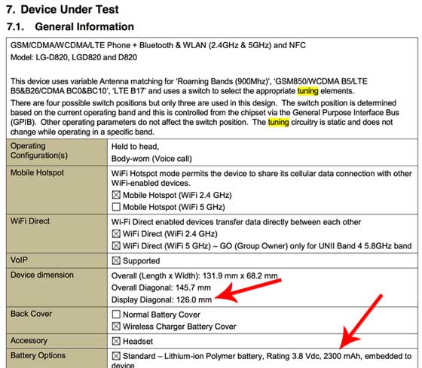Click the 'There are four possible switch positions' sentence
422x368 pixels.
(143, 103)
